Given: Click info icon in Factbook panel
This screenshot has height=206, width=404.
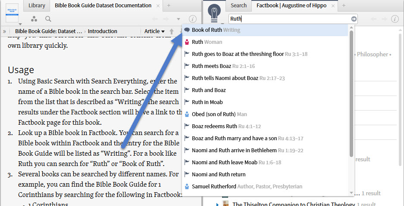Looking at the screenshot, I should click(x=395, y=19).
